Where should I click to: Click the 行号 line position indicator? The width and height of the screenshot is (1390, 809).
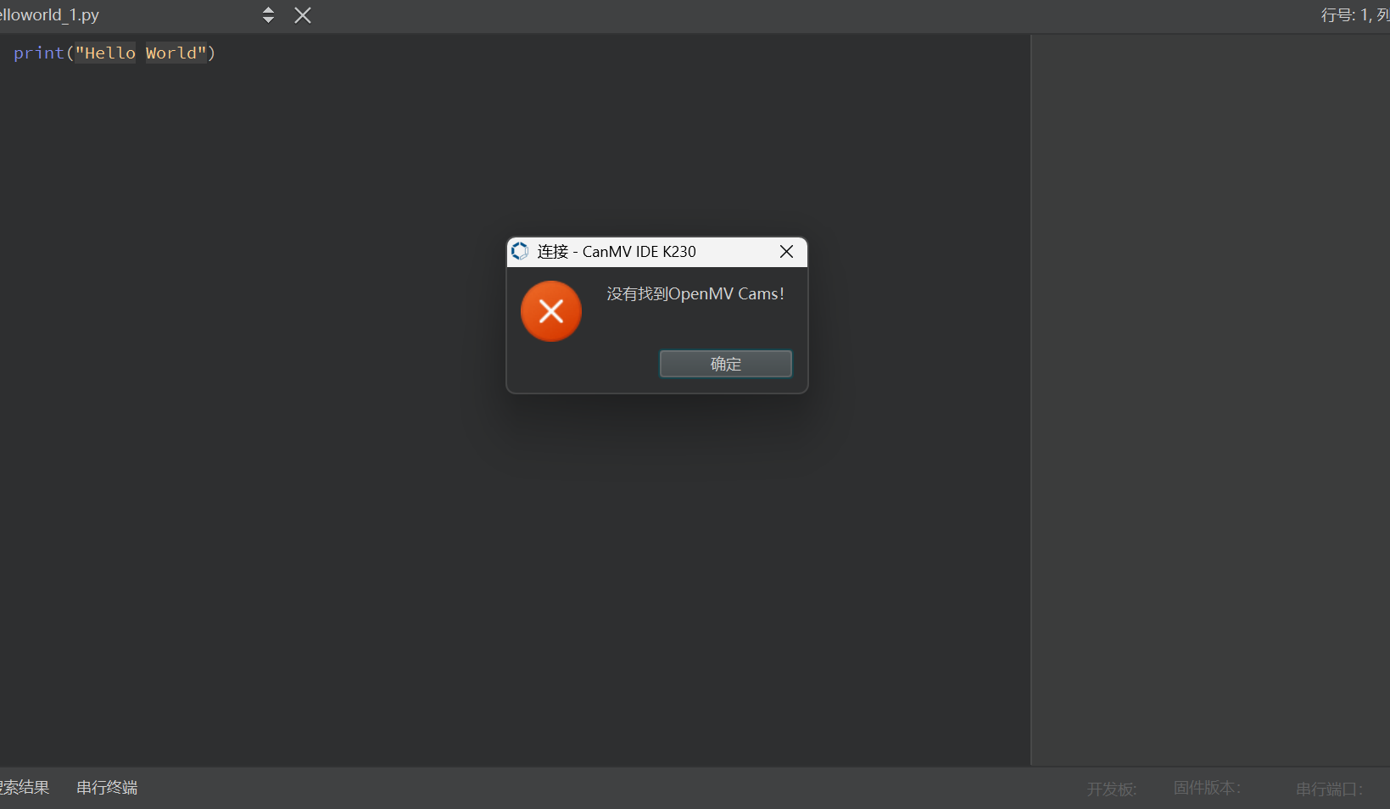pos(1354,15)
